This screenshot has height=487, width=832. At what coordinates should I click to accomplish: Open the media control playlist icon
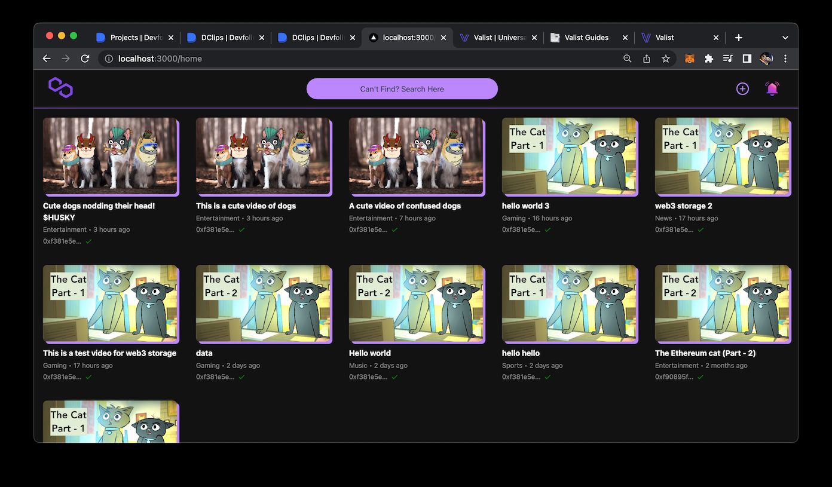coord(728,59)
